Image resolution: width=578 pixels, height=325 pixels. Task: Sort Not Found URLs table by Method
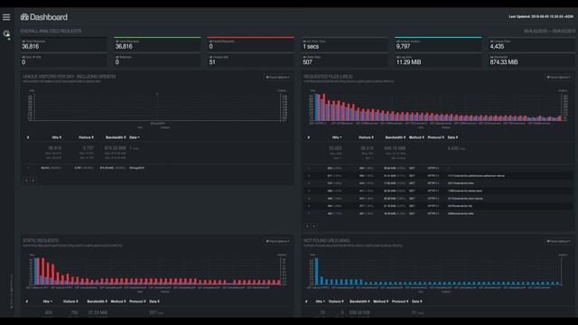tap(380, 302)
